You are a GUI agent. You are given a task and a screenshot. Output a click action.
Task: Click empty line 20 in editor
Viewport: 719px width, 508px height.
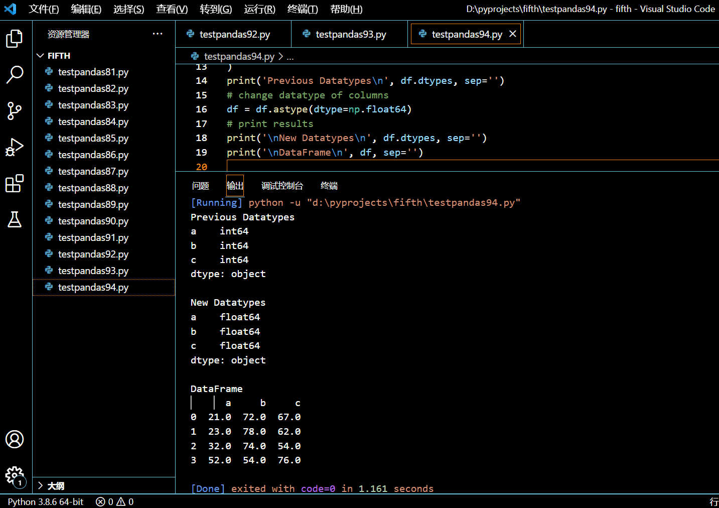[x=472, y=166]
